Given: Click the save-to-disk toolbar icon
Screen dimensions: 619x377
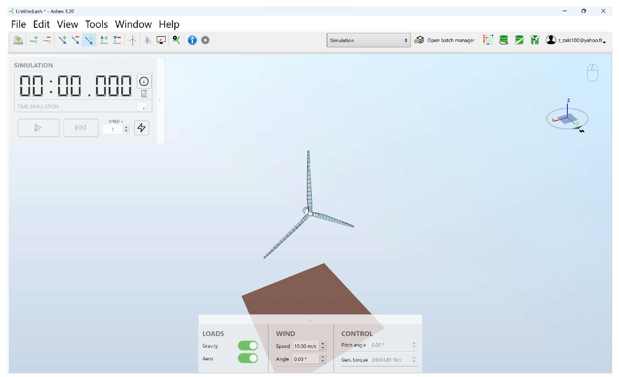Looking at the screenshot, I should click(x=18, y=40).
